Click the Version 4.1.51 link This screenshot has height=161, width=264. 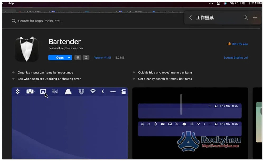pyautogui.click(x=102, y=58)
